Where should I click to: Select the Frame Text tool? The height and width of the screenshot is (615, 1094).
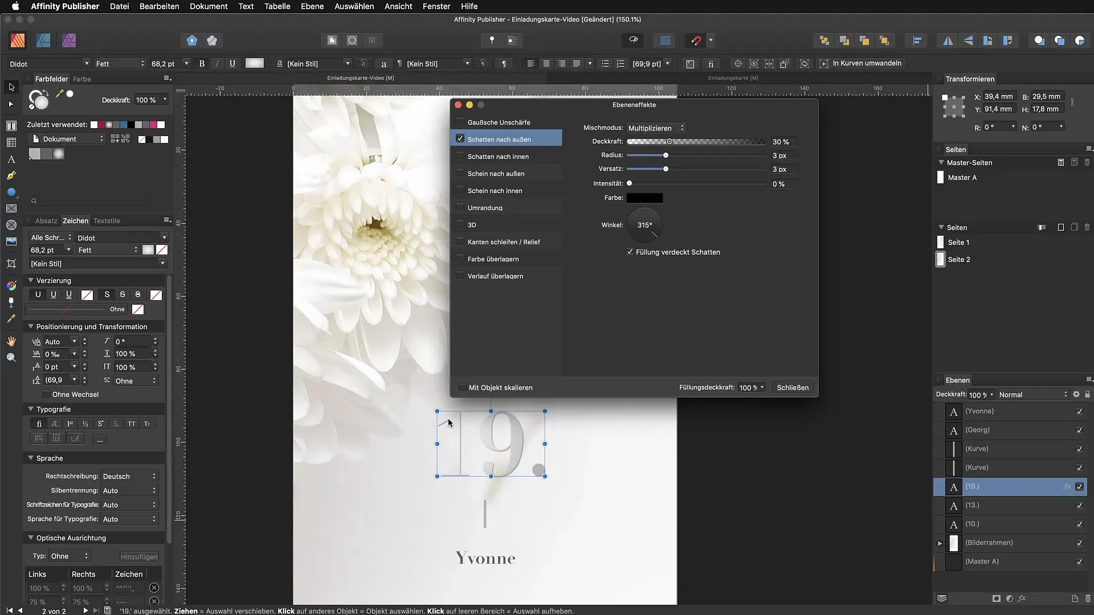(x=11, y=125)
